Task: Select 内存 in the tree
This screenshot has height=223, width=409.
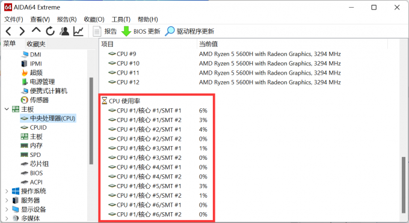Action: (x=31, y=145)
